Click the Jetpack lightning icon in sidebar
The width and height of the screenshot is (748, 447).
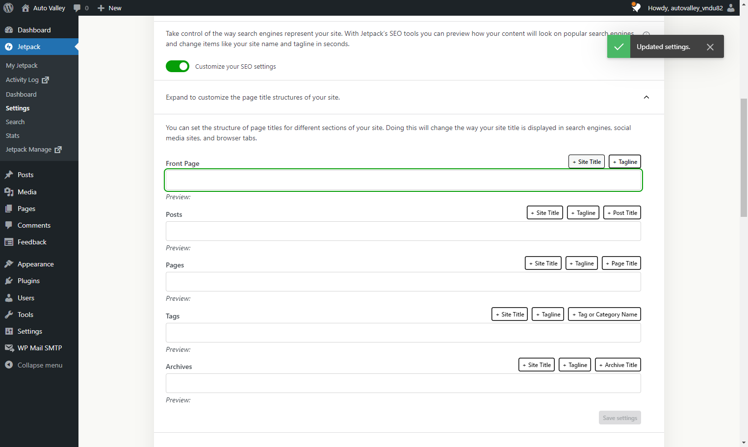point(9,47)
